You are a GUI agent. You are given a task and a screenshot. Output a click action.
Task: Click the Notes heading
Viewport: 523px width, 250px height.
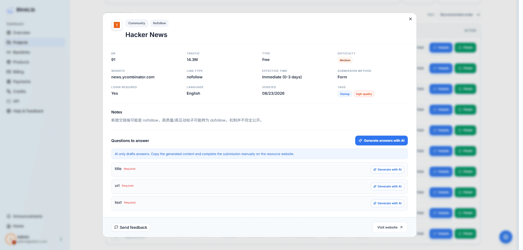pos(117,112)
